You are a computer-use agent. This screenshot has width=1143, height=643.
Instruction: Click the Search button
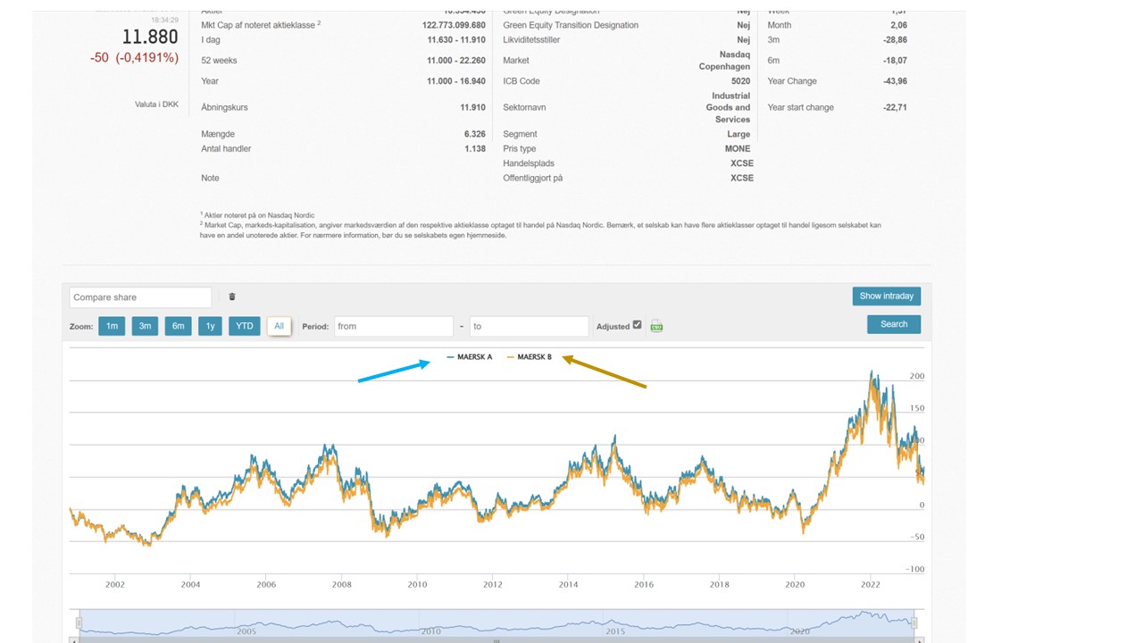(894, 324)
